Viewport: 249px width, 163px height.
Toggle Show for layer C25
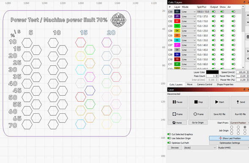pyautogui.click(x=222, y=16)
